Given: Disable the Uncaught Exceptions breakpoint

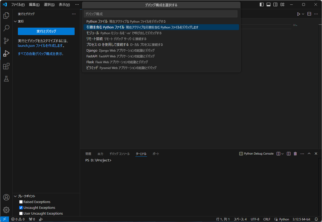Looking at the screenshot, I should [21, 208].
